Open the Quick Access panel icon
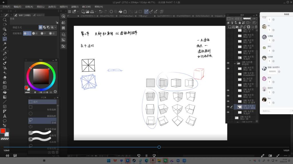The width and height of the screenshot is (293, 164). click(63, 16)
